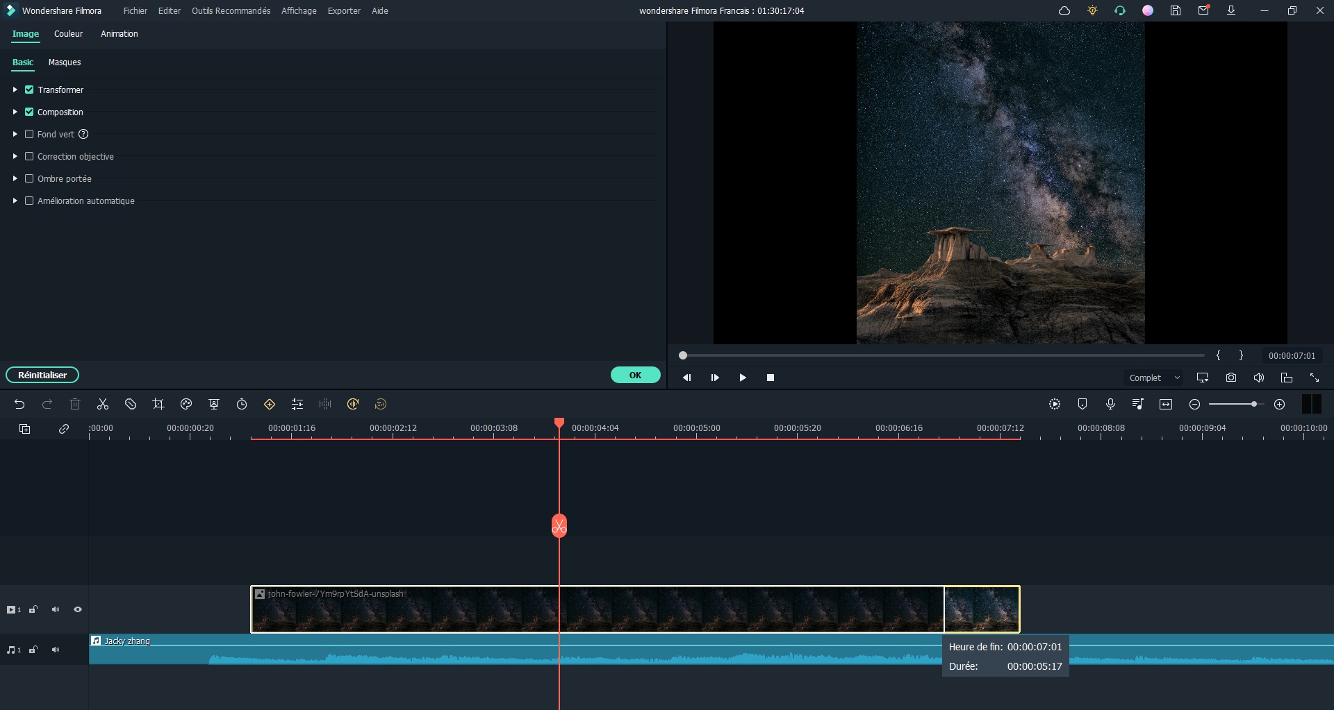Click the OK button
The image size is (1334, 710).
636,375
